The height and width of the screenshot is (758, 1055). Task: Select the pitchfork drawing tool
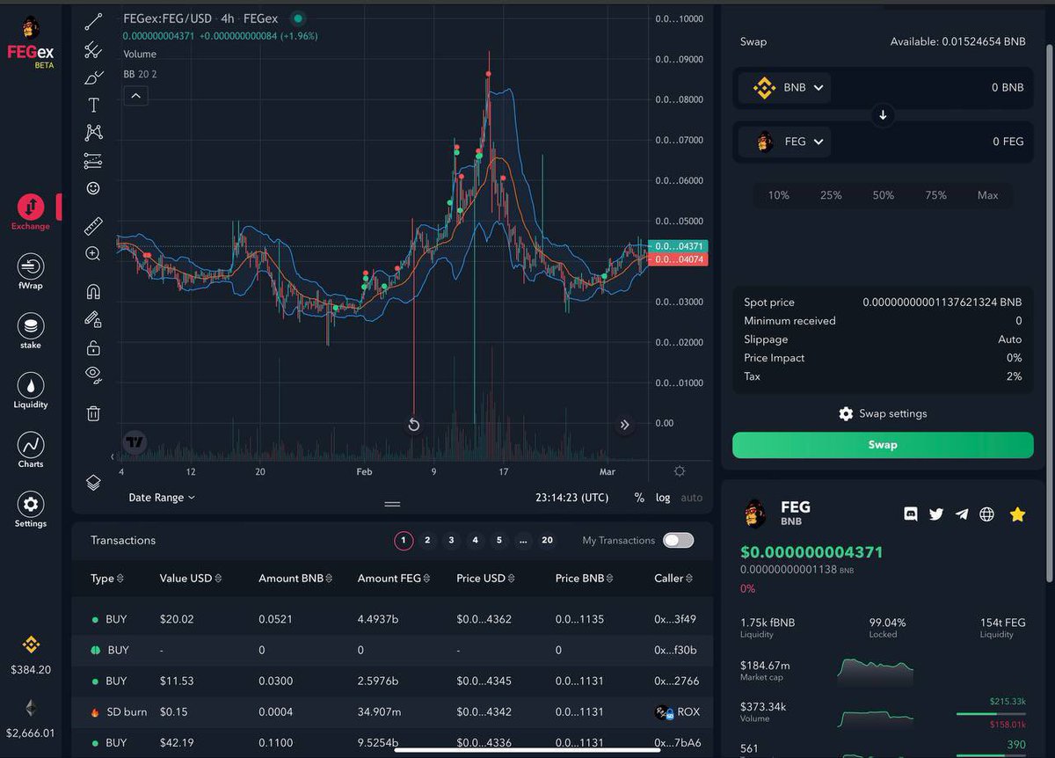coord(93,50)
